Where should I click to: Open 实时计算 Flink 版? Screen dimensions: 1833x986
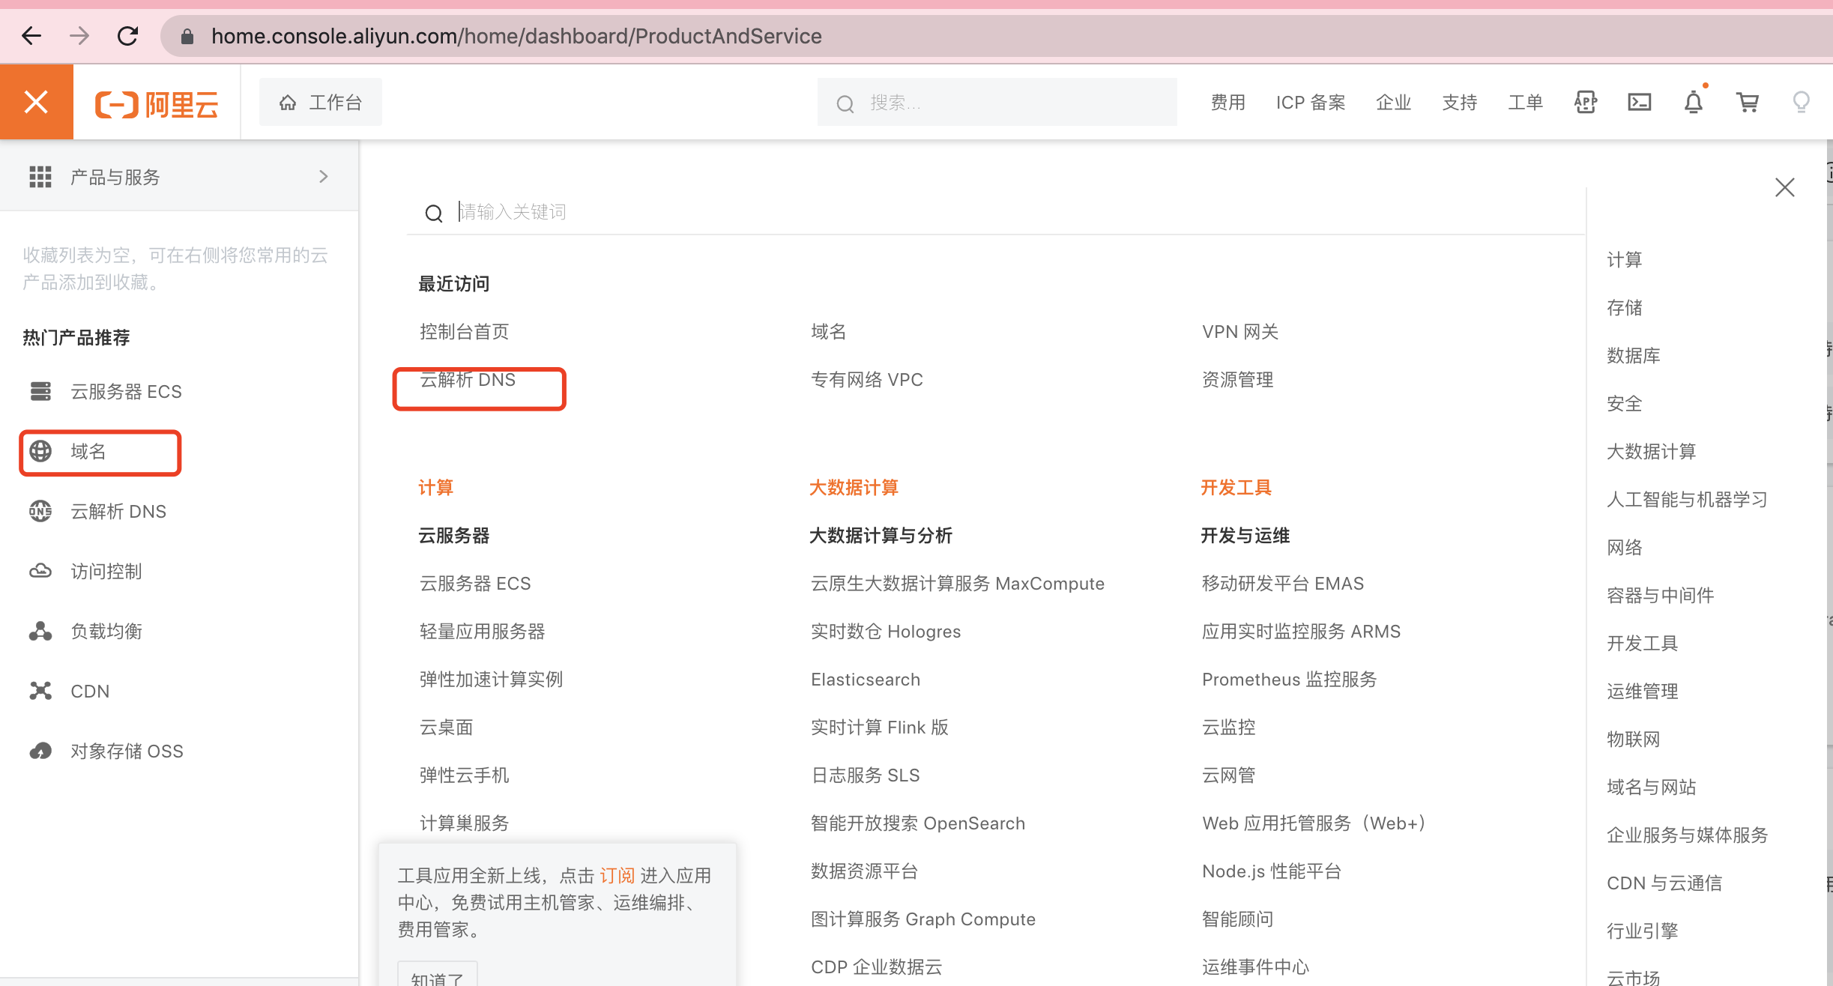click(879, 728)
